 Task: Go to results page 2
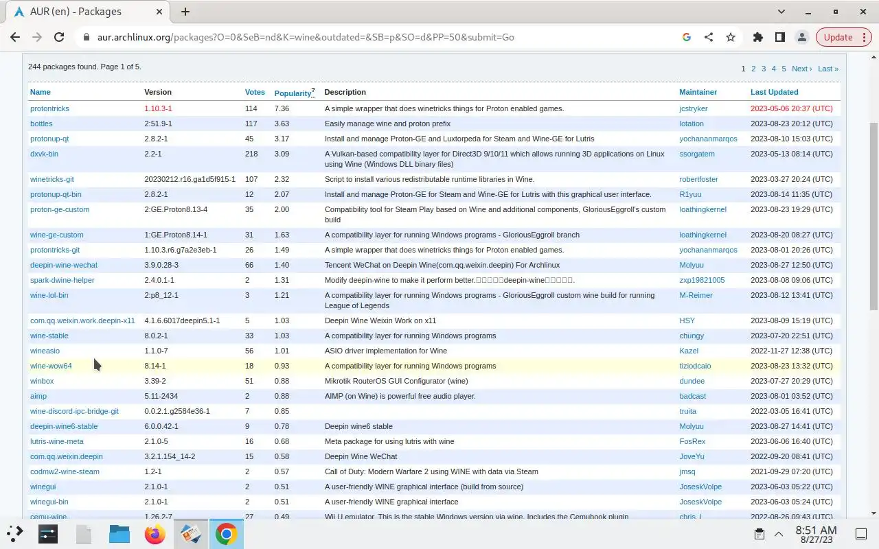[753, 69]
